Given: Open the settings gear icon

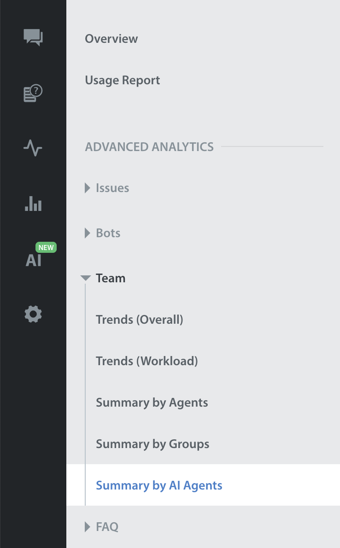Looking at the screenshot, I should click(x=33, y=315).
